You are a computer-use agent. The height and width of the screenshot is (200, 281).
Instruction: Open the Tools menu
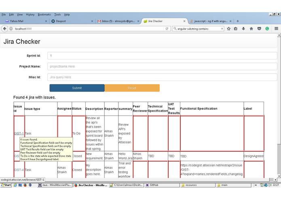pos(57,15)
